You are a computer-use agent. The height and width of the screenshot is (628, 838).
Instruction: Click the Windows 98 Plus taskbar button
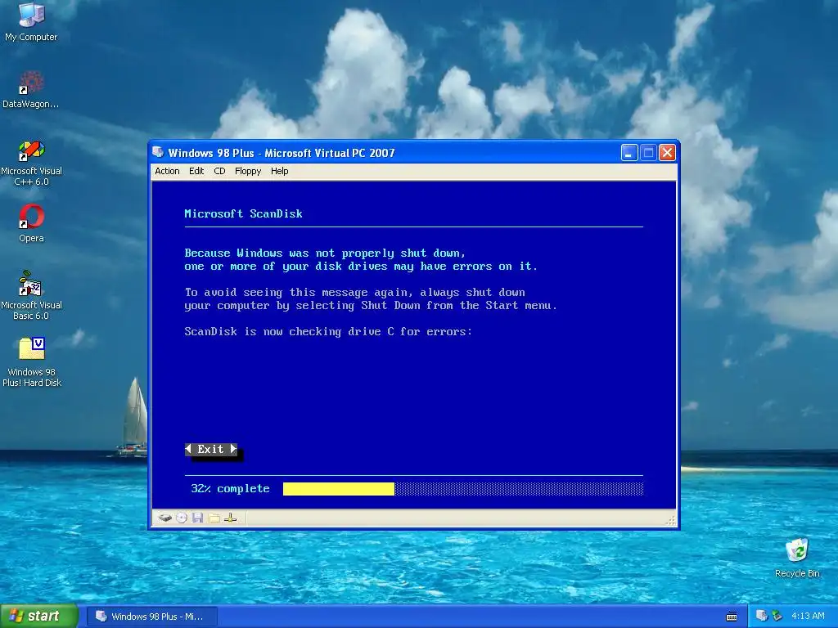152,617
